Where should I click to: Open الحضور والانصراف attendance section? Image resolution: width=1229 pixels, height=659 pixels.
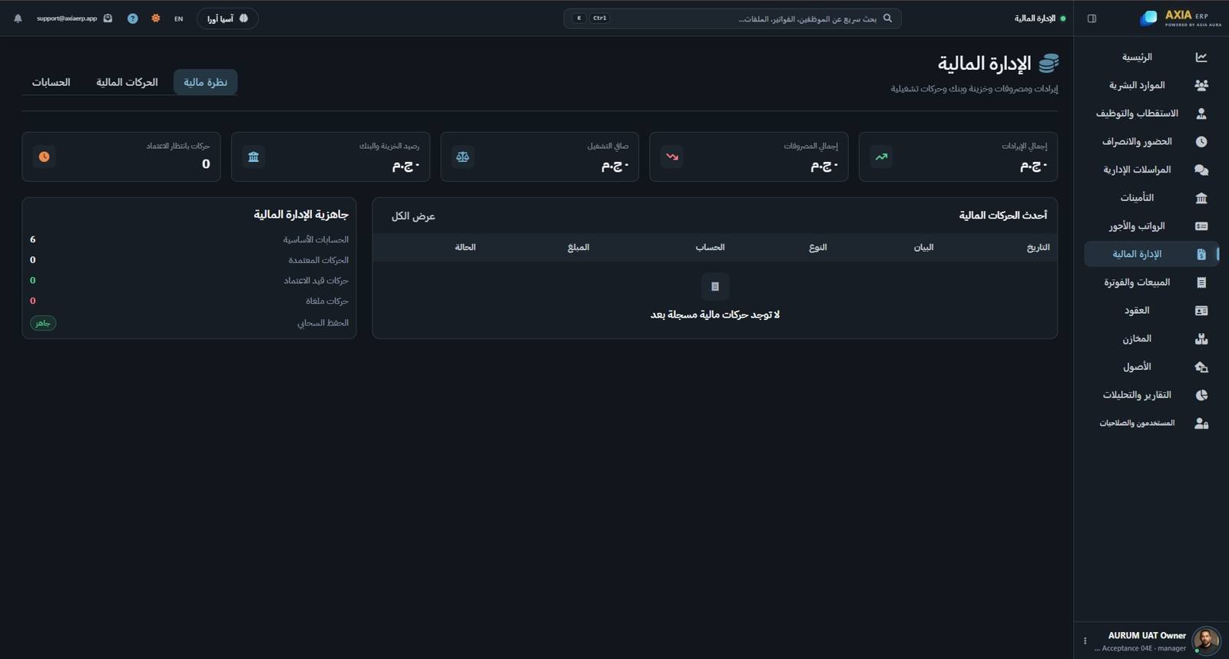(1151, 142)
